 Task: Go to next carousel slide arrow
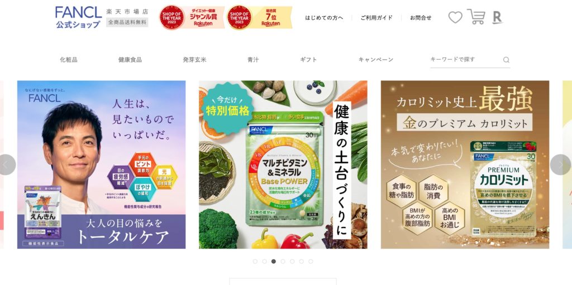click(561, 165)
